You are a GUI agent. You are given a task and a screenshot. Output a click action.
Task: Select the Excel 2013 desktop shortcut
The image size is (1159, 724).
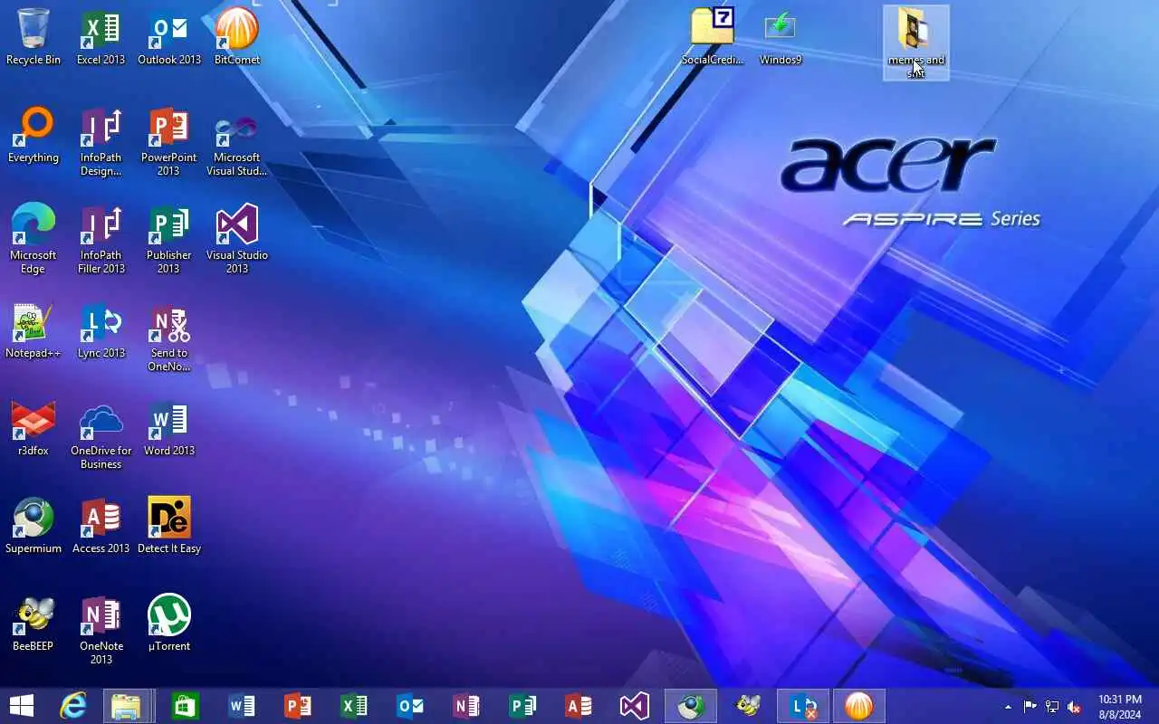tap(101, 36)
